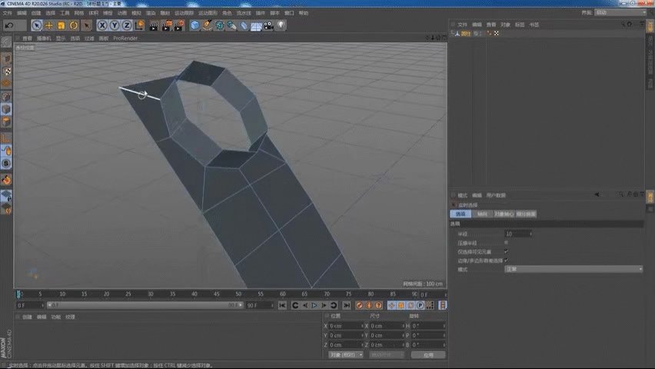This screenshot has height=369, width=655.
Task: Click the 半径 value field
Action: 517,233
